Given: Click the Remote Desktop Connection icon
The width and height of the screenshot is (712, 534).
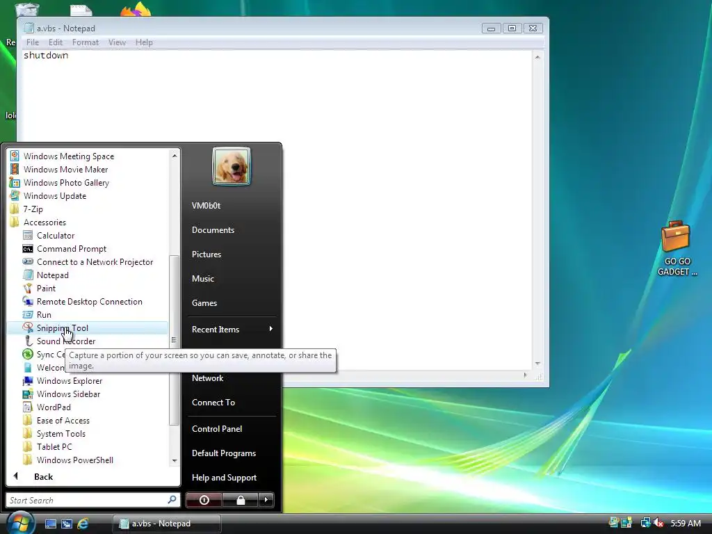Looking at the screenshot, I should (x=28, y=302).
